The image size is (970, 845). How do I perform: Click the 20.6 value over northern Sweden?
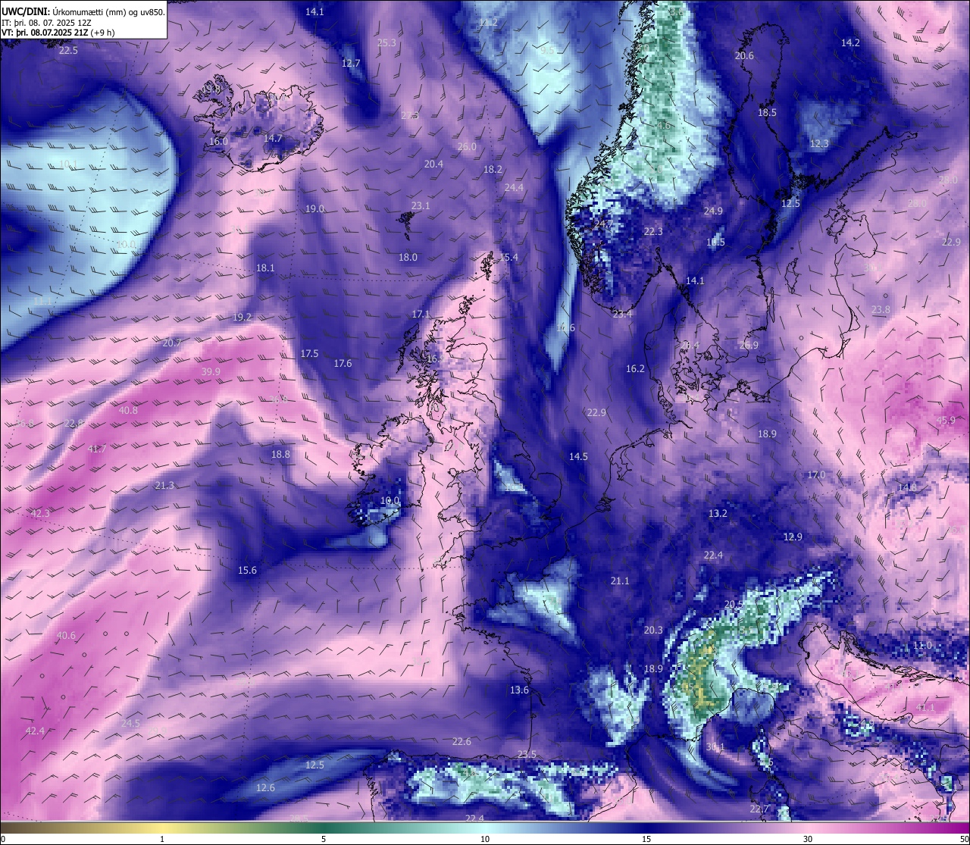pyautogui.click(x=744, y=56)
